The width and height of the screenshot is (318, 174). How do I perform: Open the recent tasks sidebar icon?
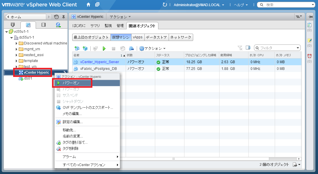click(x=309, y=25)
